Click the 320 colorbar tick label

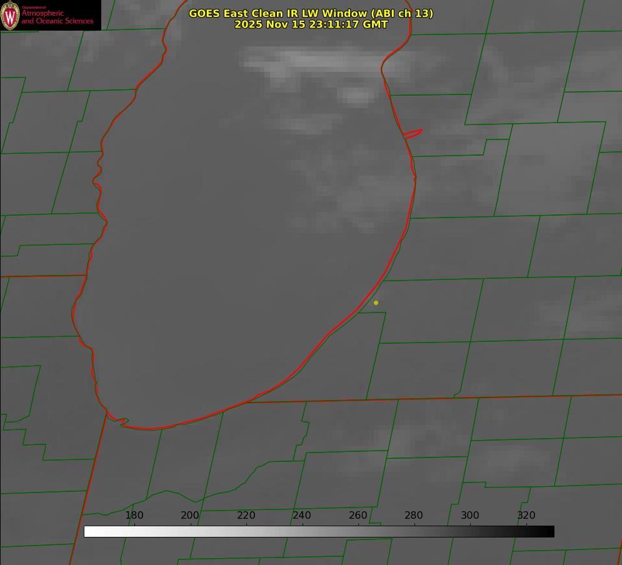526,516
